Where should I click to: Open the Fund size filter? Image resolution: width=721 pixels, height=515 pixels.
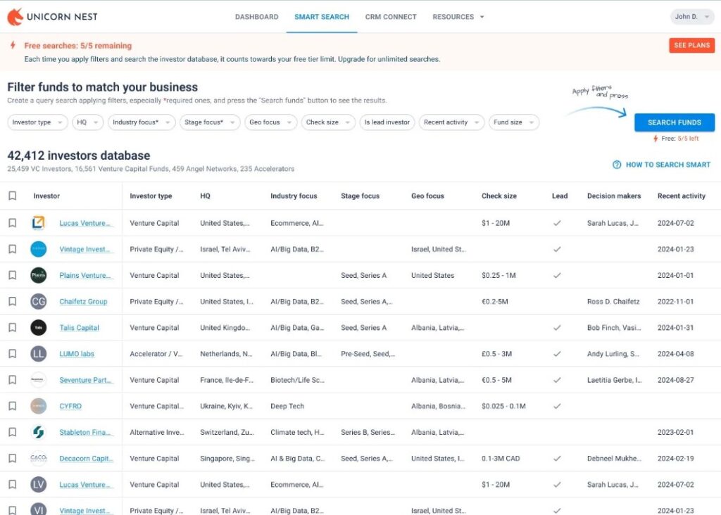point(513,122)
